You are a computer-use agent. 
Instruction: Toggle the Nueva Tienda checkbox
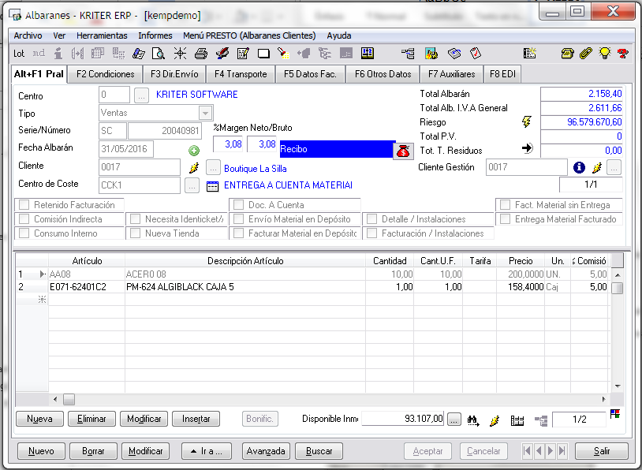(135, 233)
